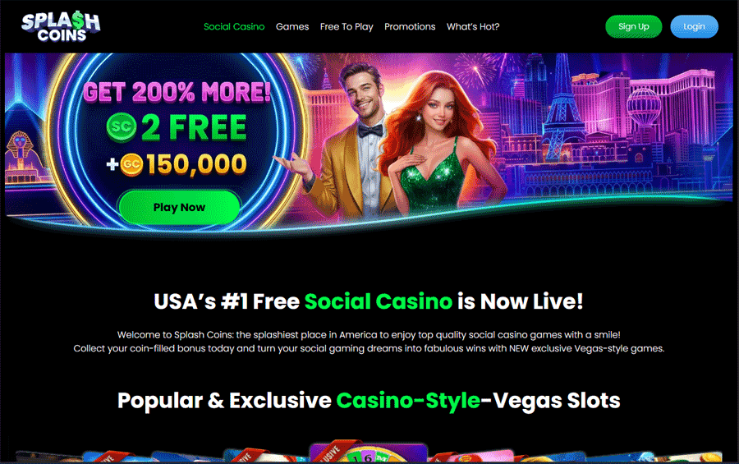The width and height of the screenshot is (739, 464).
Task: Click the green Play Now button
Action: pyautogui.click(x=179, y=207)
